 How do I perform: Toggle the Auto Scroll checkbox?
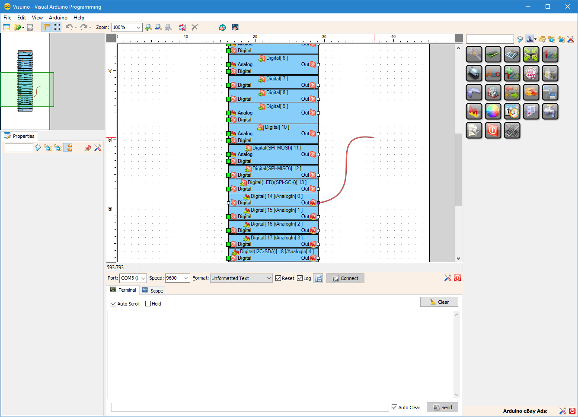pyautogui.click(x=113, y=304)
